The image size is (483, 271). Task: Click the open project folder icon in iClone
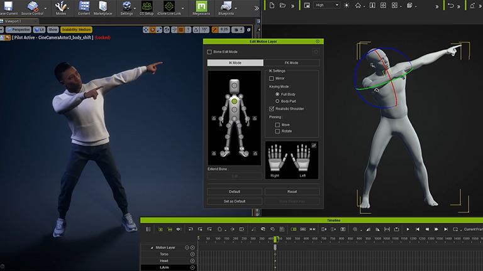(282, 5)
